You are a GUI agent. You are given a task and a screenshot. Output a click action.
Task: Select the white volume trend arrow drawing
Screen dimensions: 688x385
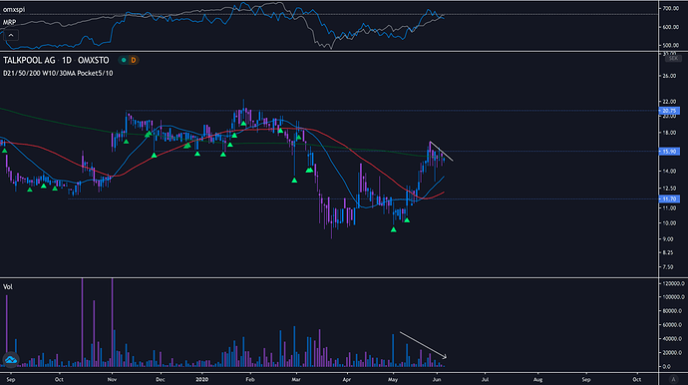pos(423,345)
